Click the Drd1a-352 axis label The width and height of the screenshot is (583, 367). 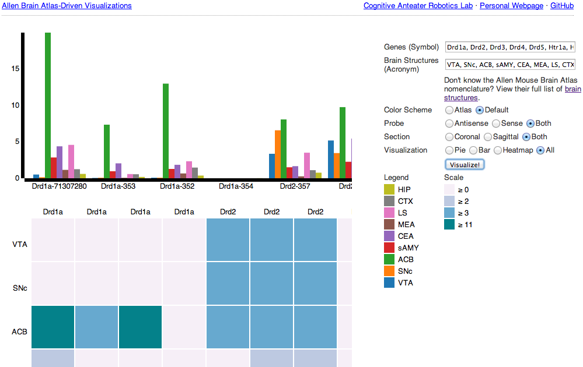[177, 186]
